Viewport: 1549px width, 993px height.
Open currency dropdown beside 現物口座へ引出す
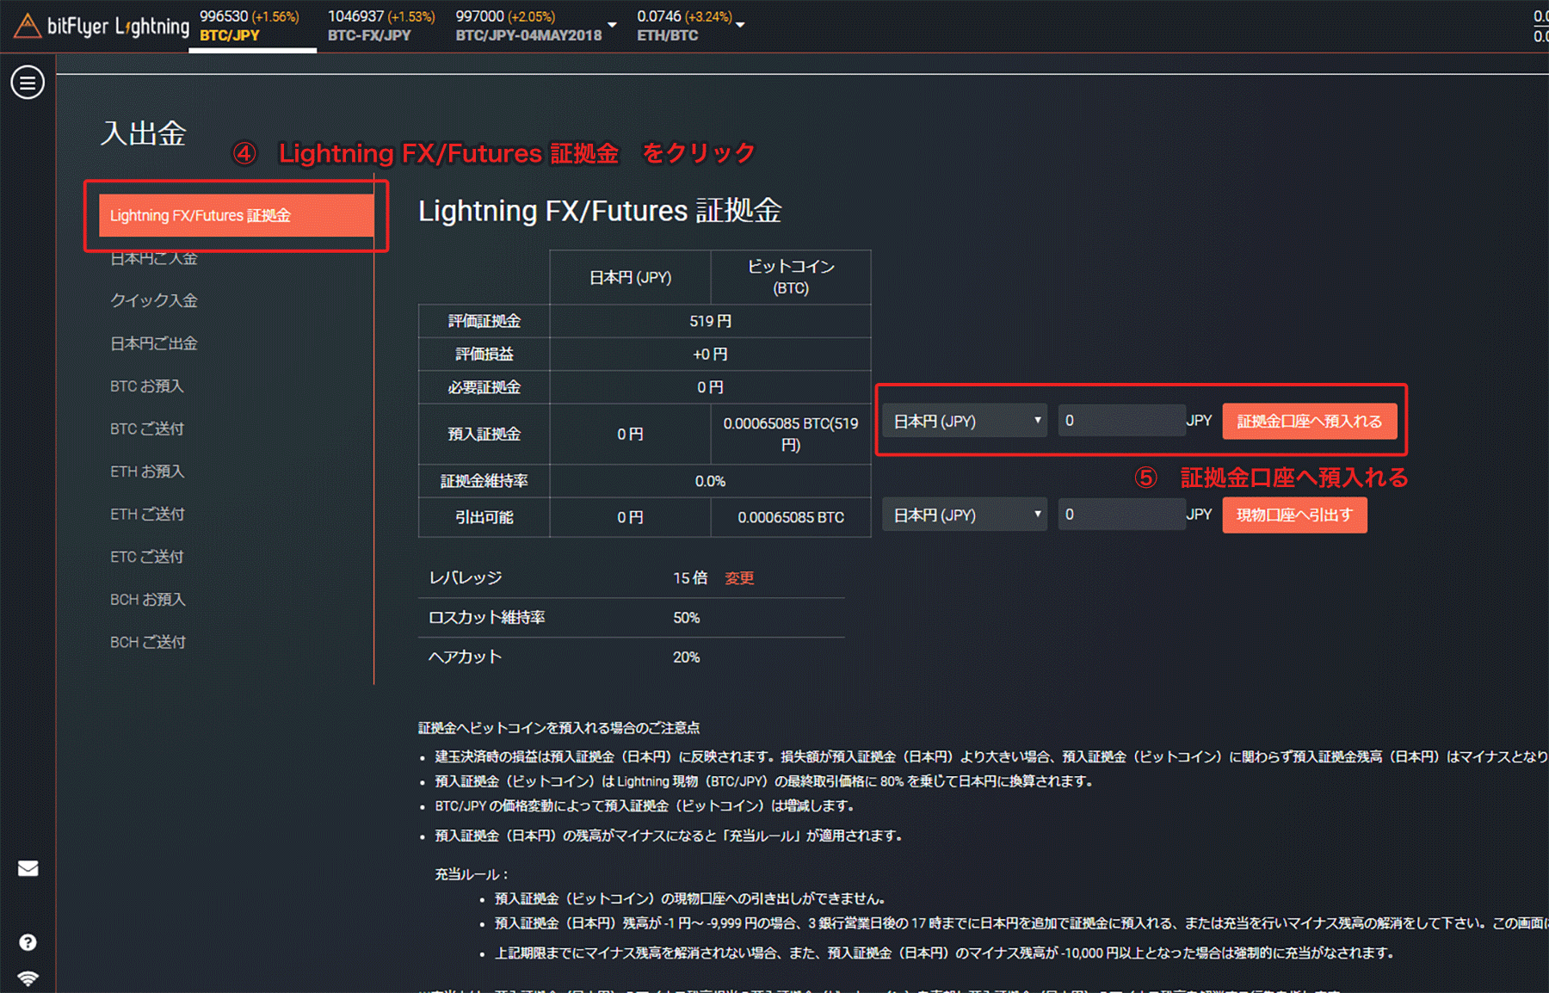click(965, 515)
